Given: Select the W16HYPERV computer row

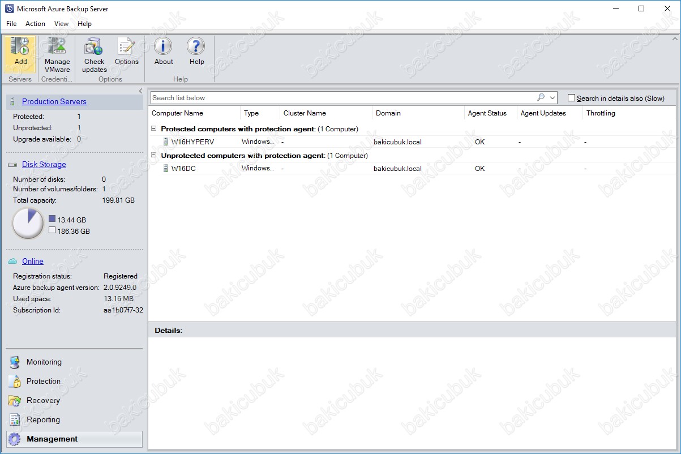Looking at the screenshot, I should click(413, 142).
